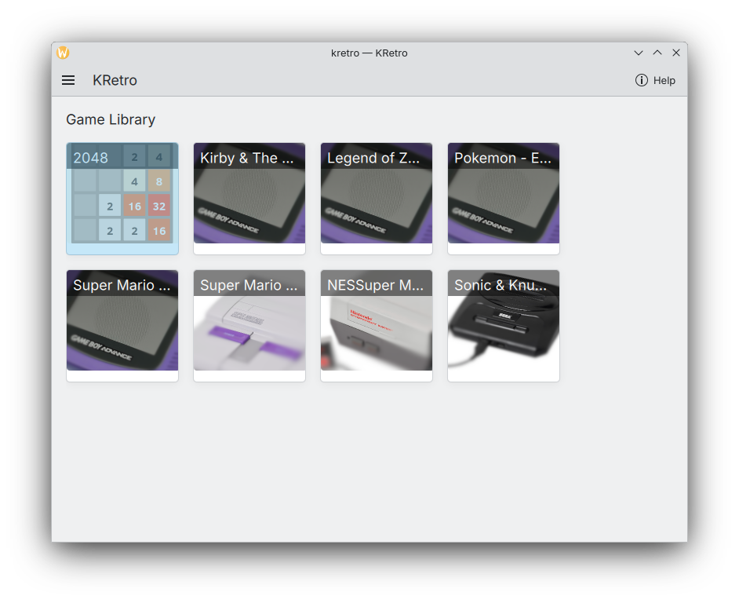Click the info icon beside Help
739x603 pixels.
pyautogui.click(x=641, y=80)
